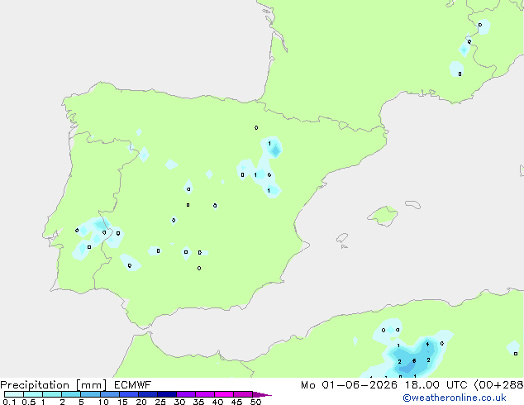Click the darker blue diamond rain cell in northeast Spain

click(275, 150)
